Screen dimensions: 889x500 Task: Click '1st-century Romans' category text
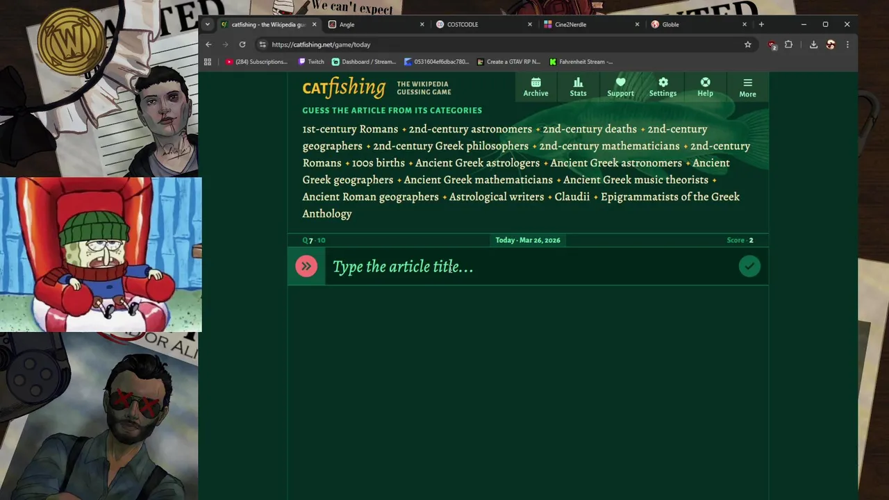[350, 129]
